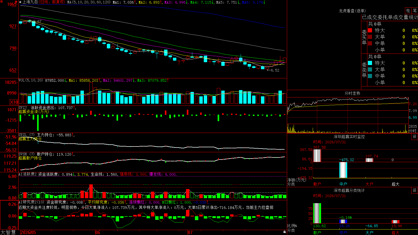This screenshot has width=418, height=235.
Task: Click the 中户 -475.32 bar in 深圳超赢实时监控
Action: tap(343, 170)
